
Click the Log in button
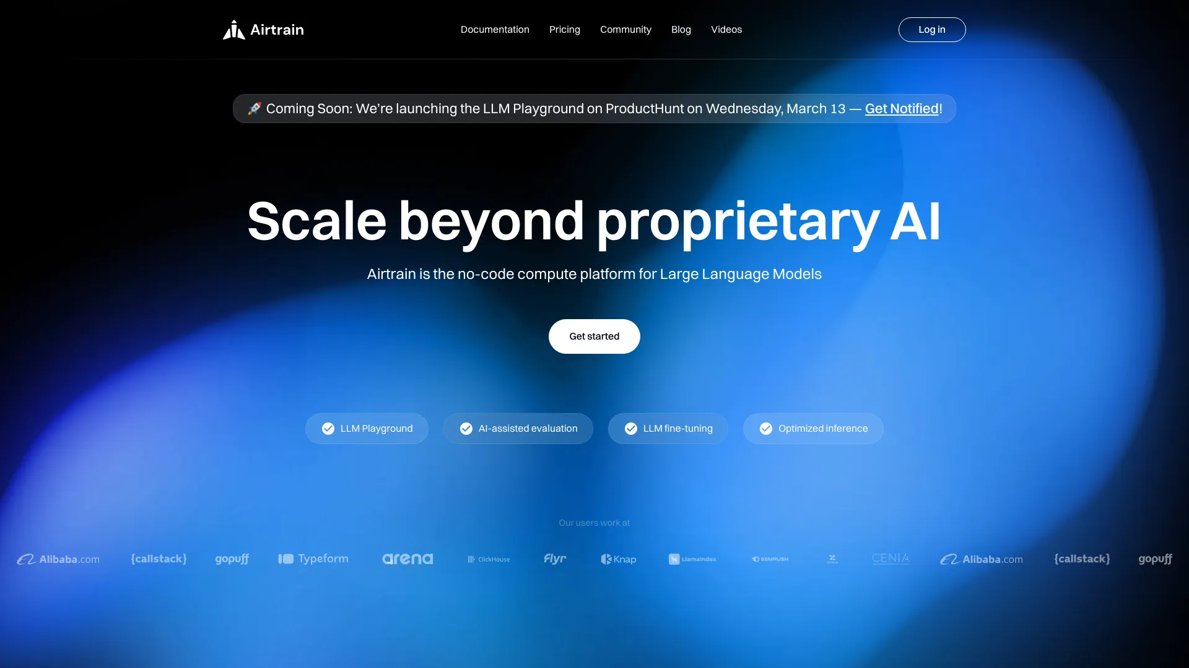point(932,29)
